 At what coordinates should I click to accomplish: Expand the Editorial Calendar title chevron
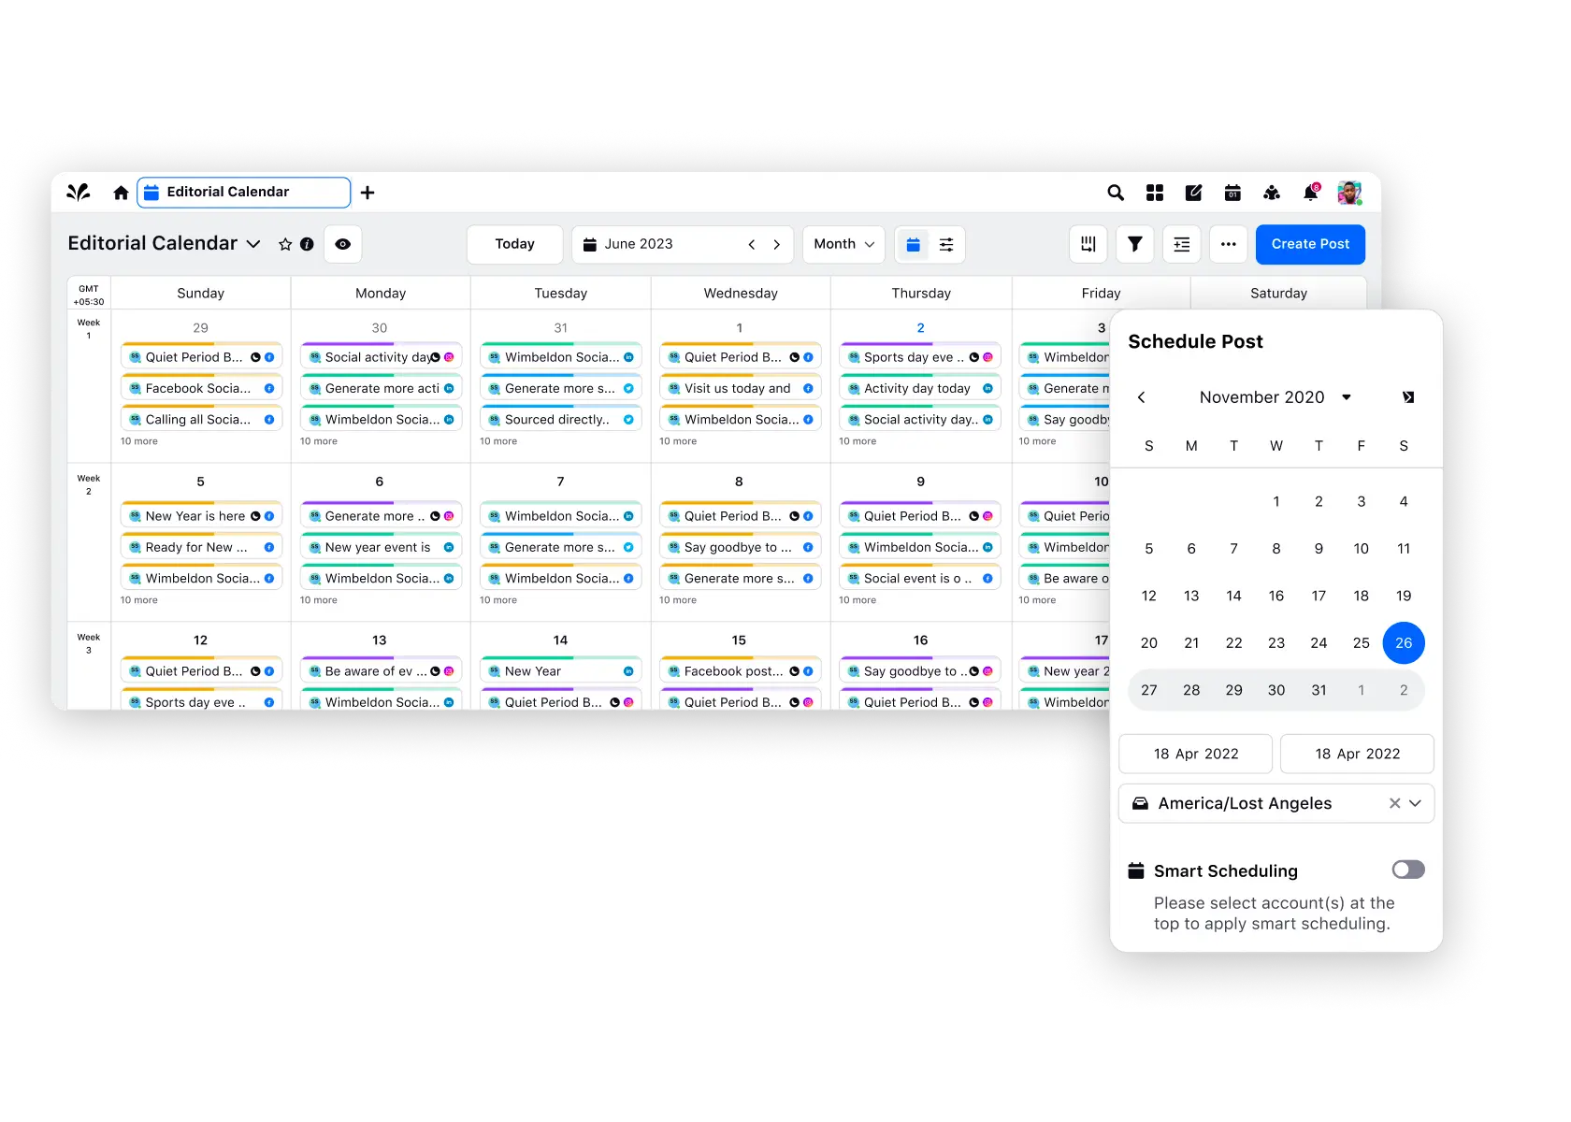(252, 244)
